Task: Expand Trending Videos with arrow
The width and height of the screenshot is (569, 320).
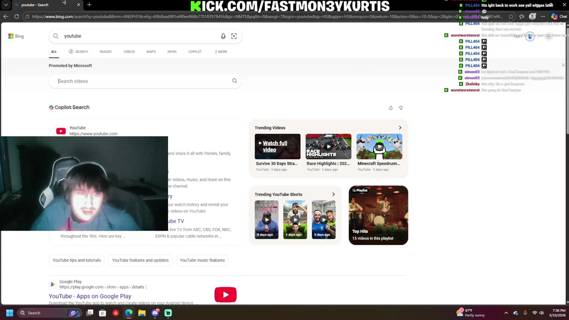Action: pos(400,128)
